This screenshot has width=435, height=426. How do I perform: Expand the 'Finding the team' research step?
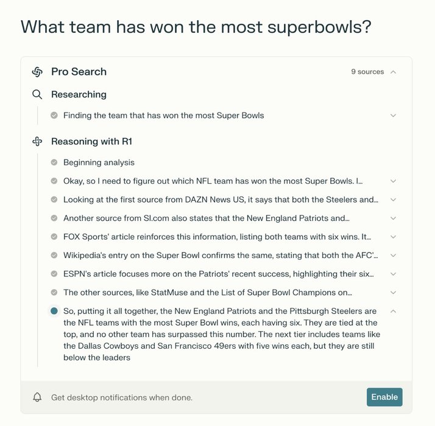pyautogui.click(x=393, y=116)
